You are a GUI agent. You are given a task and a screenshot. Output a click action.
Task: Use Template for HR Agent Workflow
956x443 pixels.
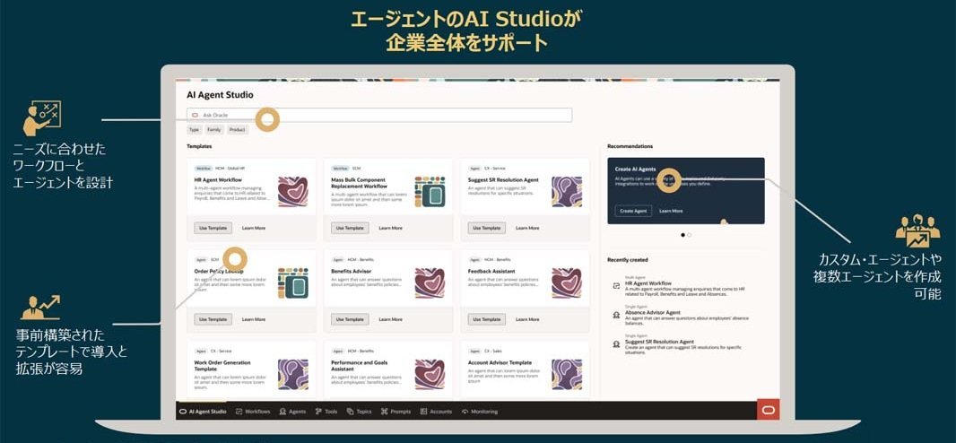(213, 228)
